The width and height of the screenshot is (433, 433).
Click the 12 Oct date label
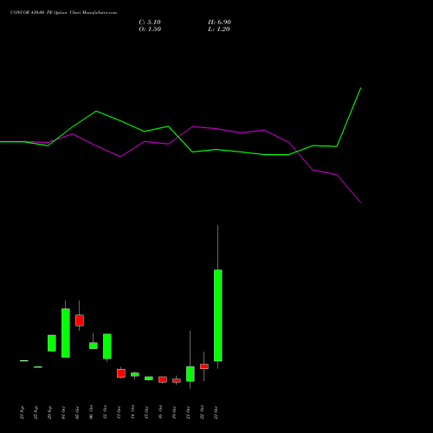106,412
